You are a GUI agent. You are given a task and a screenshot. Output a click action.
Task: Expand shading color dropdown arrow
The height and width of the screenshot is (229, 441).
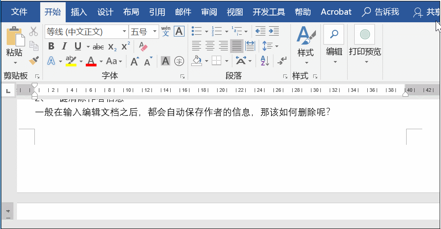pos(206,61)
